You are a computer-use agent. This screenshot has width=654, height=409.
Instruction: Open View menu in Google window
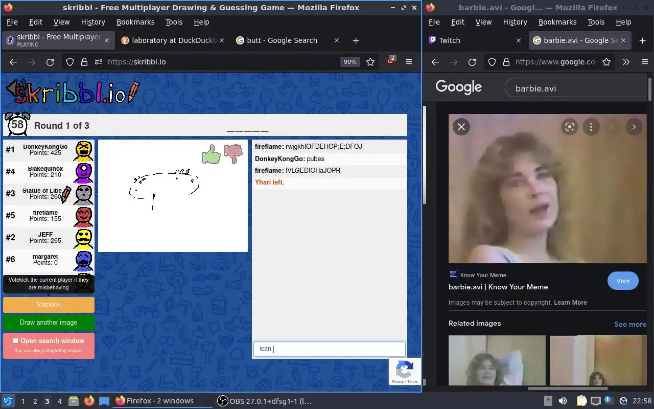point(483,22)
